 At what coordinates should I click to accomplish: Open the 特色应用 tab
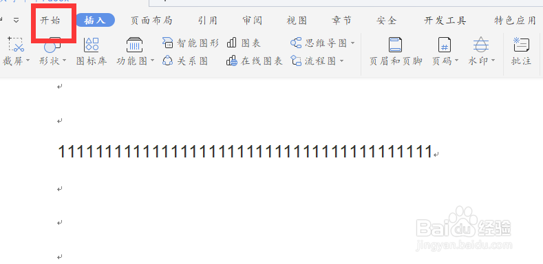pyautogui.click(x=515, y=21)
